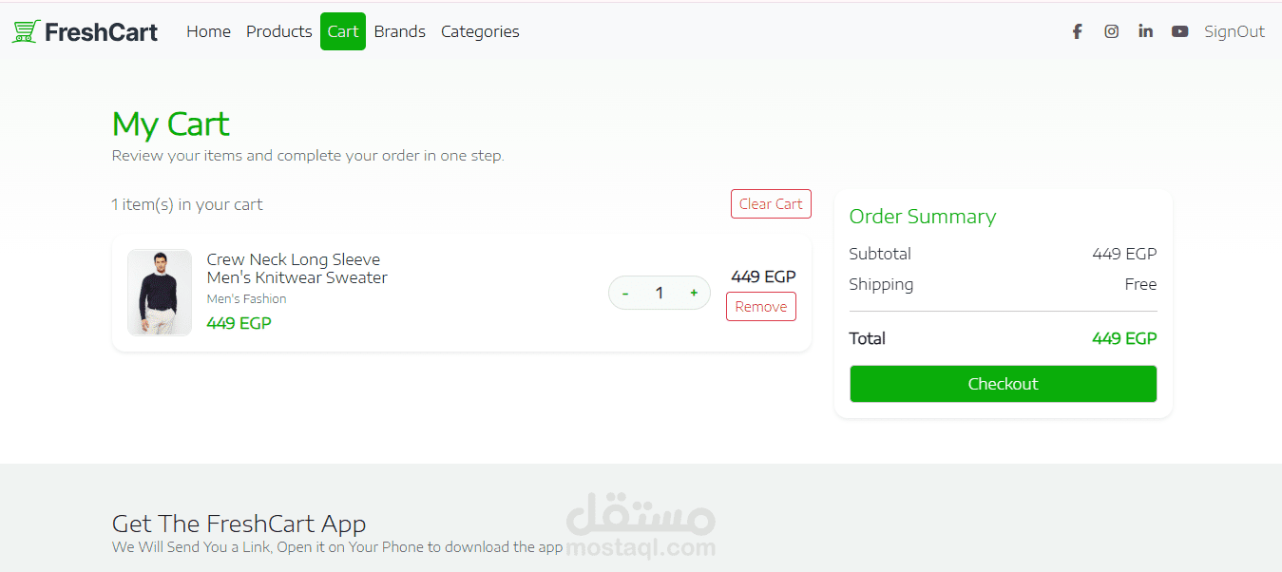
Task: Open the Brands nav item
Action: (x=400, y=31)
